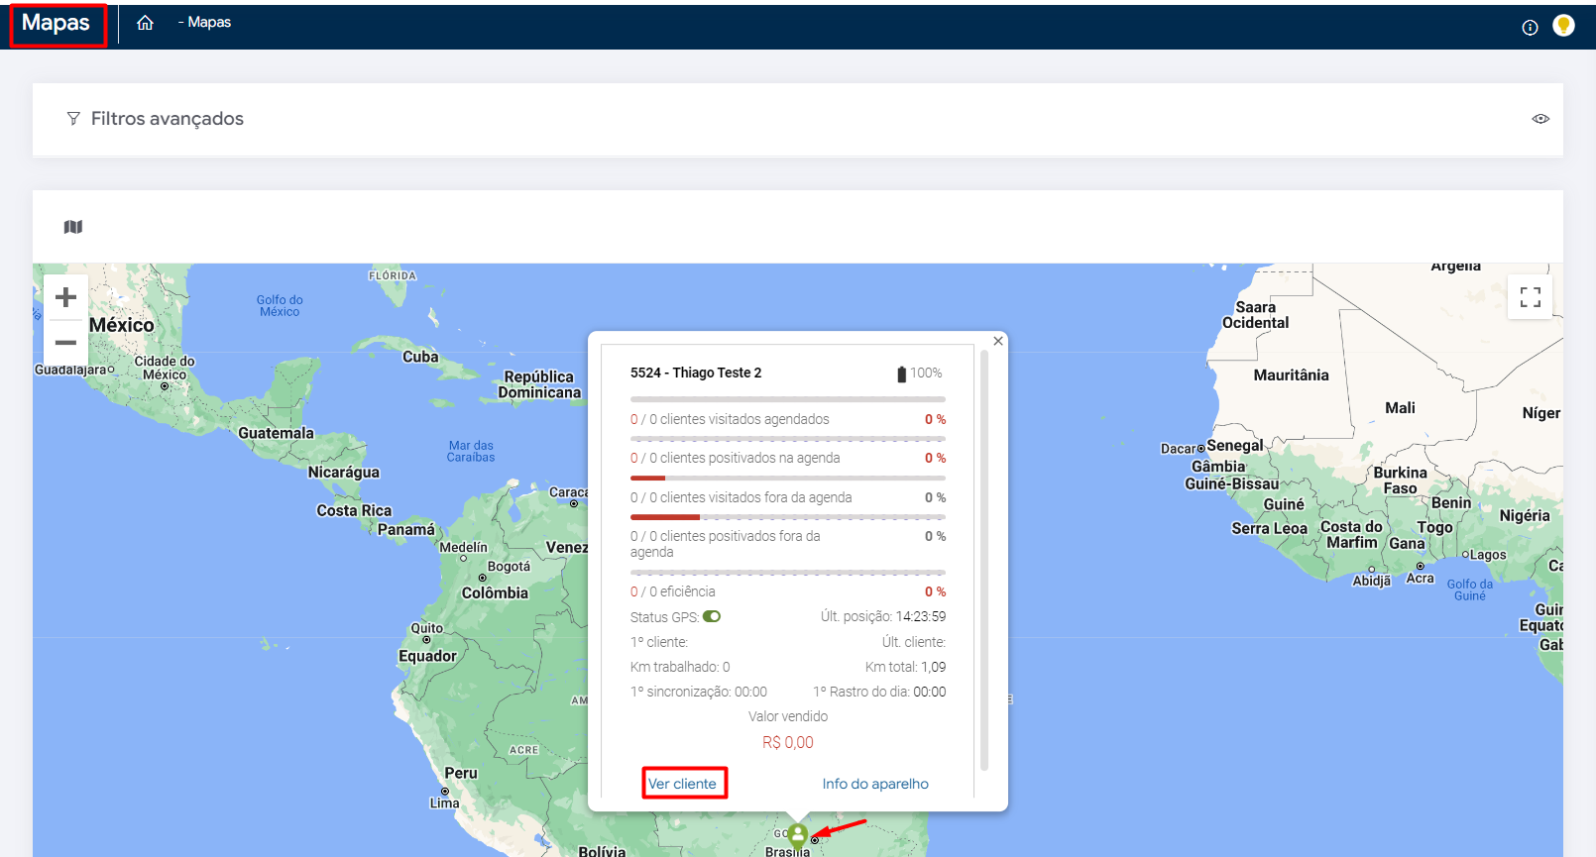Click the Mapas breadcrumb item

(208, 23)
